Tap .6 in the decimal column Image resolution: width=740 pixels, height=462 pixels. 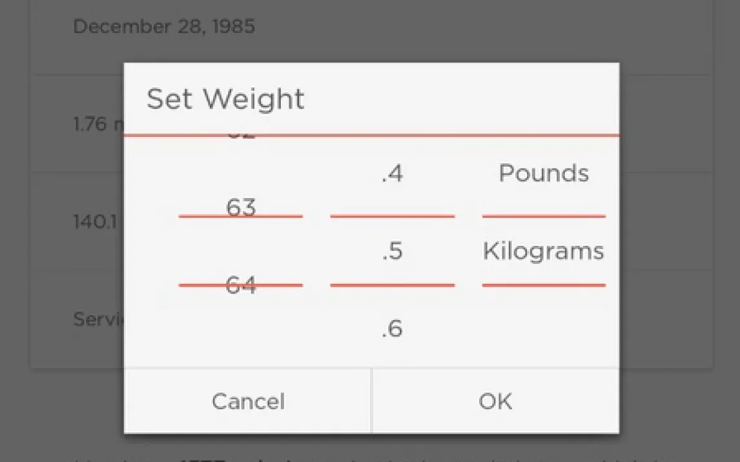(392, 329)
